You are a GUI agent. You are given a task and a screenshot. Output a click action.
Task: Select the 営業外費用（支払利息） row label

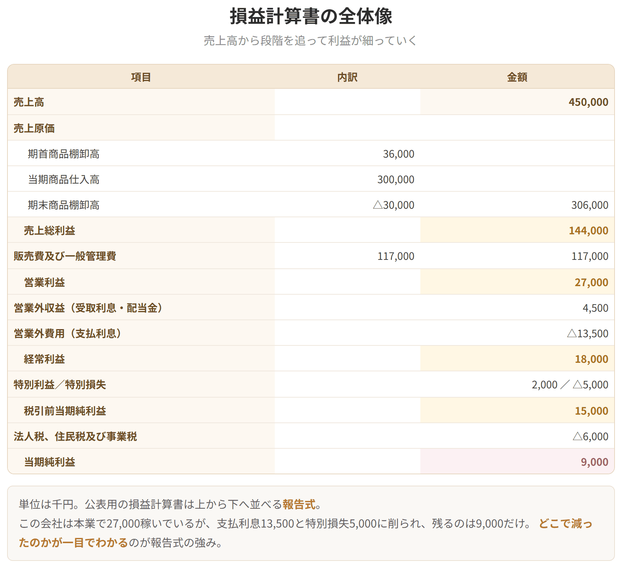pyautogui.click(x=67, y=333)
